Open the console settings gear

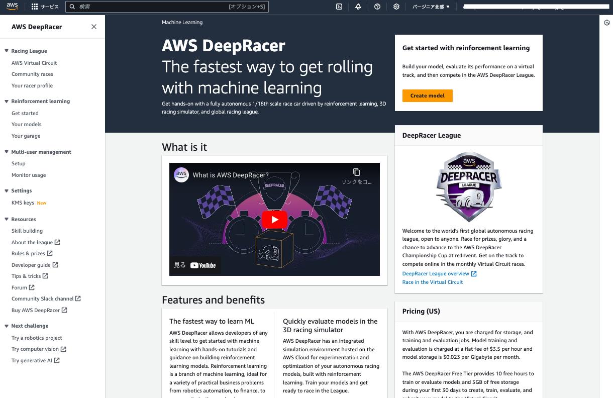click(396, 7)
